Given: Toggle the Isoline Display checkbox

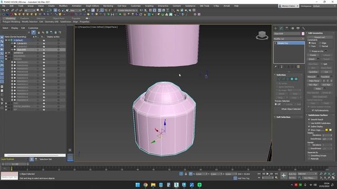Looking at the screenshot, I should (x=309, y=127).
